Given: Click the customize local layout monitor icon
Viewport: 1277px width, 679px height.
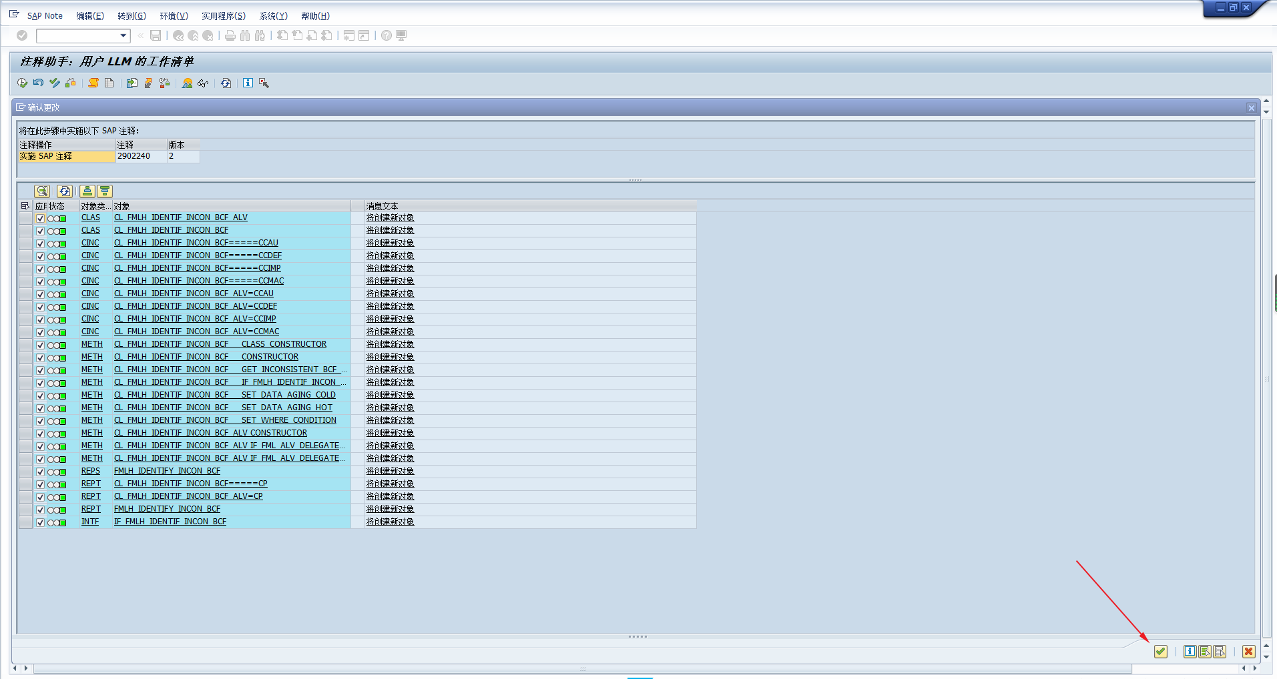Looking at the screenshot, I should 401,35.
